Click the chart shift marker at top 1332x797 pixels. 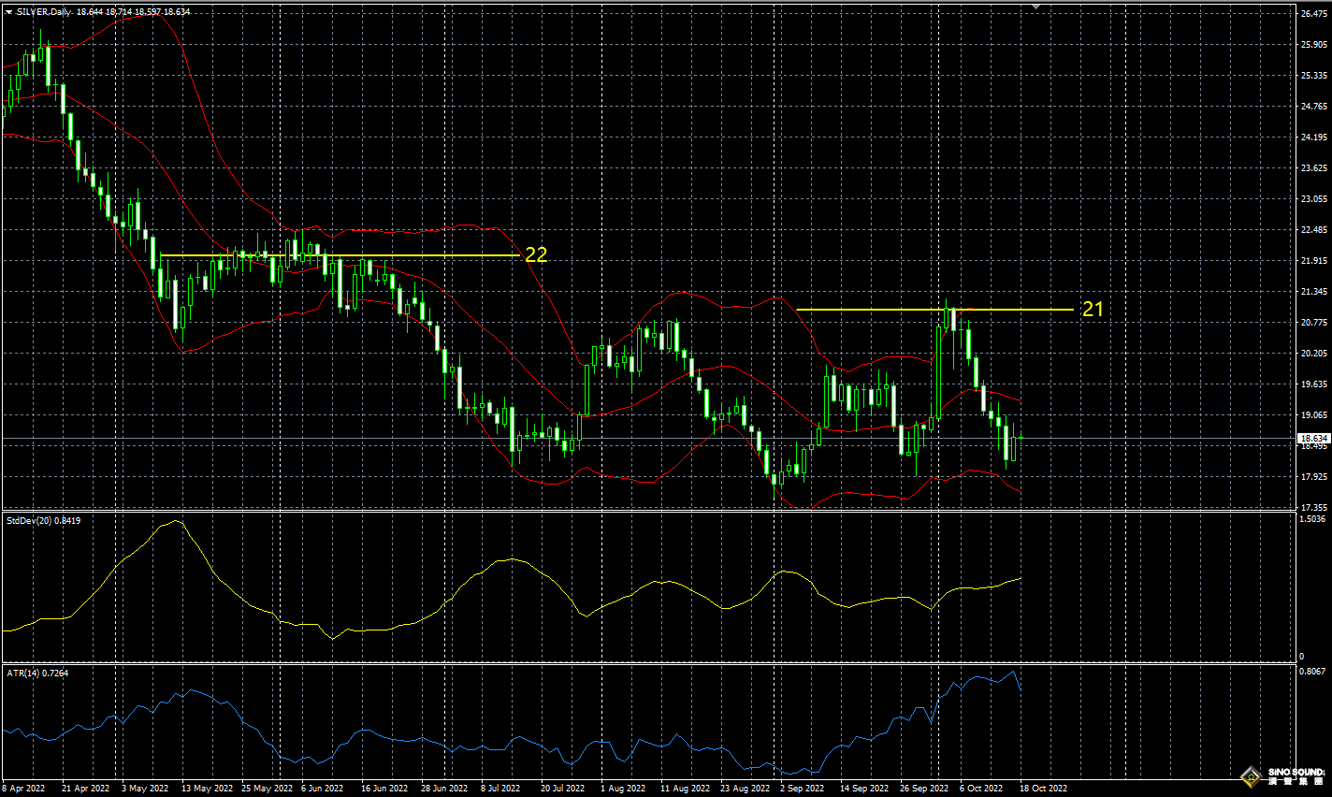[1035, 7]
